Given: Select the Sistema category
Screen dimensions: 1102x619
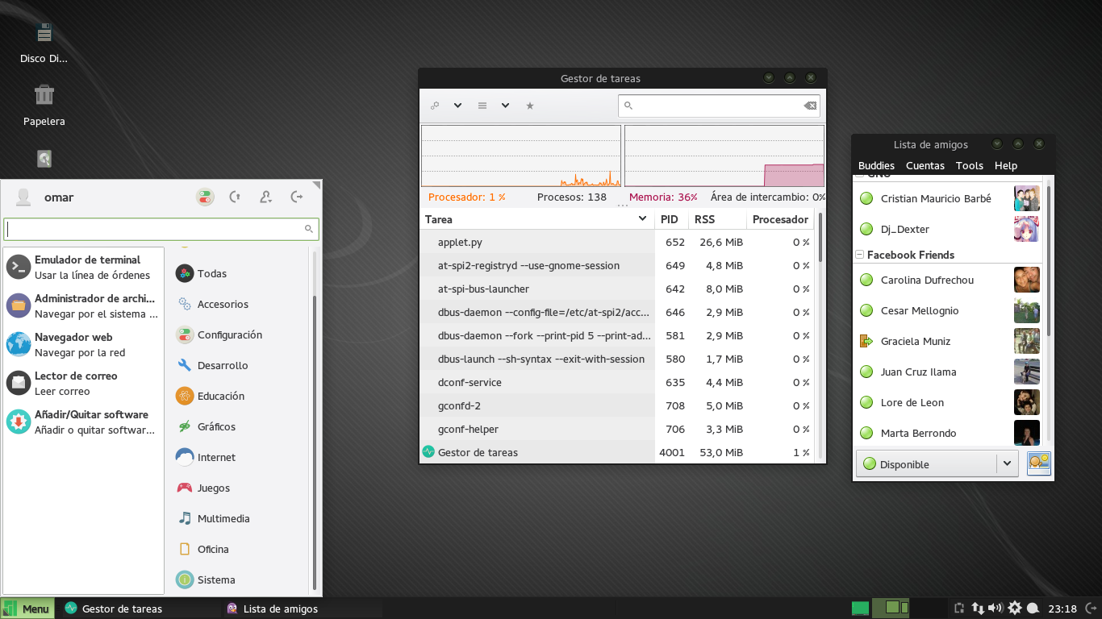Looking at the screenshot, I should tap(240, 580).
